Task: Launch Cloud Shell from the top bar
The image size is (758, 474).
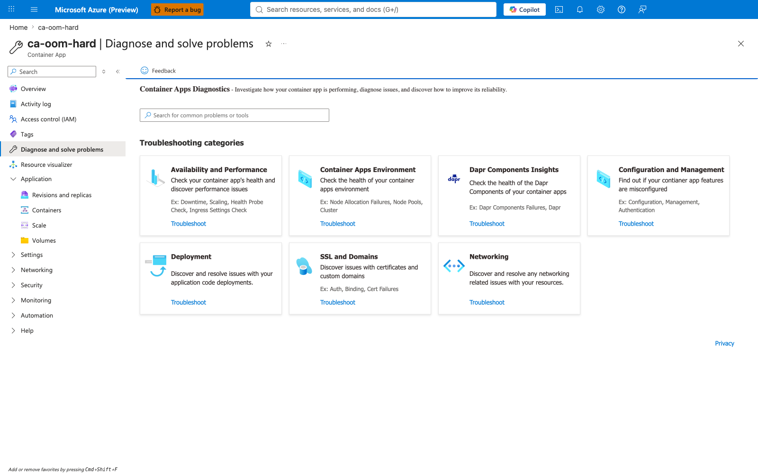Action: tap(559, 9)
